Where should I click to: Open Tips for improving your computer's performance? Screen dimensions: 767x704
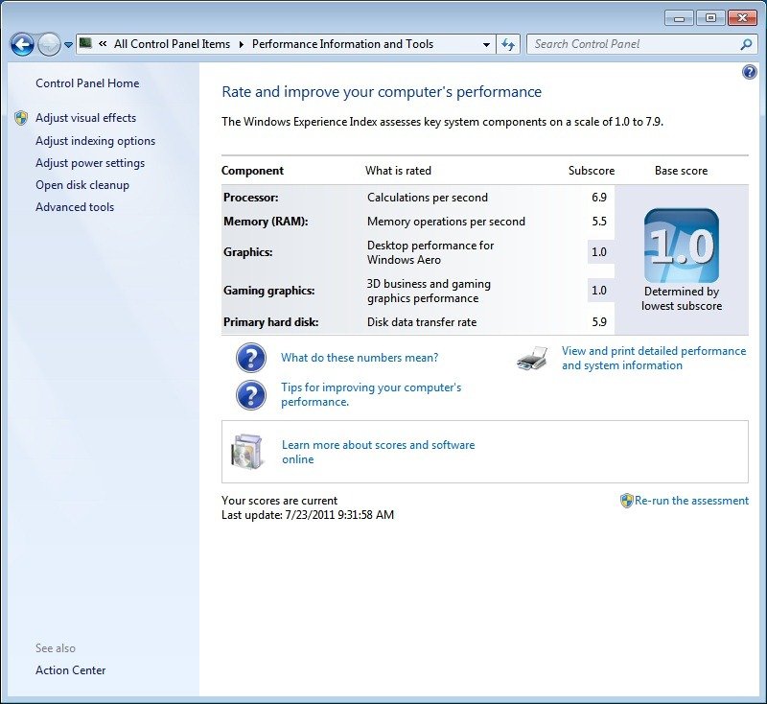pos(371,394)
